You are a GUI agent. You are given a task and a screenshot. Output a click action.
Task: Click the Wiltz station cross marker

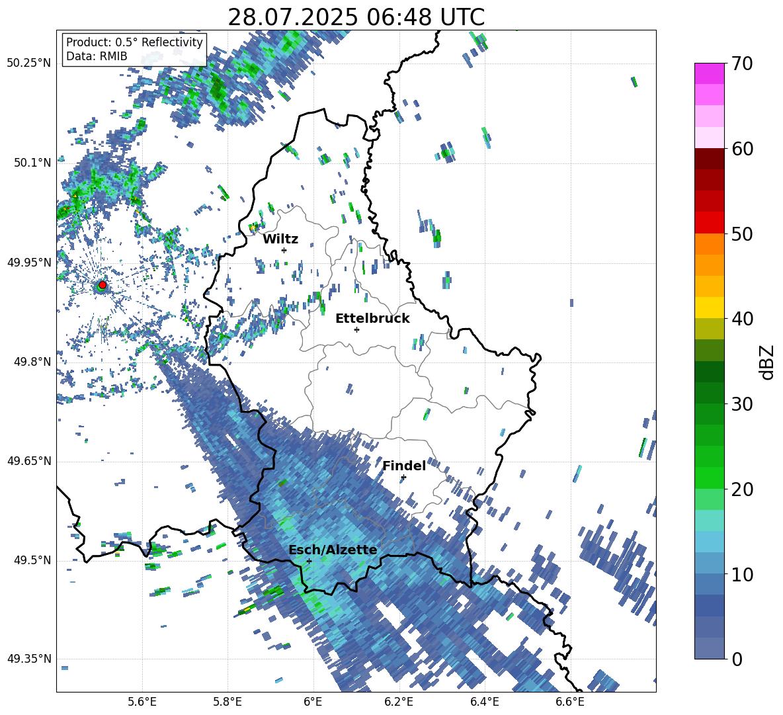pos(284,250)
